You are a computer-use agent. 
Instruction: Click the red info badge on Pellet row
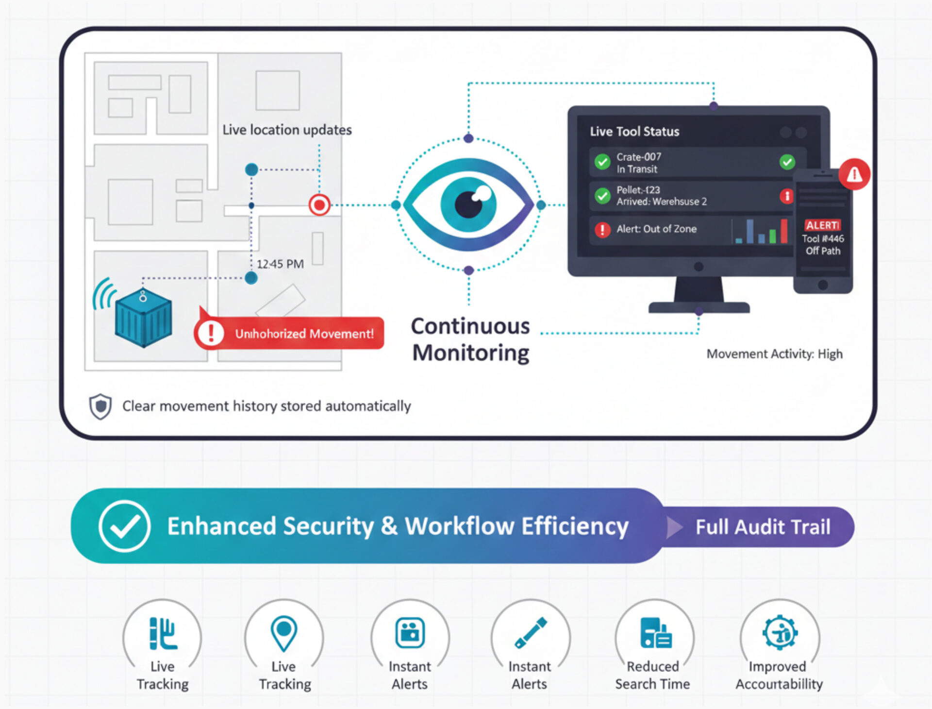[786, 196]
